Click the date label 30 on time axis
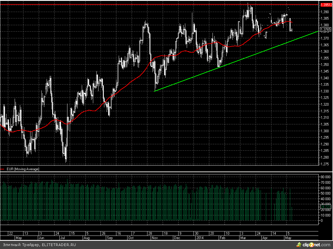 click(196, 233)
